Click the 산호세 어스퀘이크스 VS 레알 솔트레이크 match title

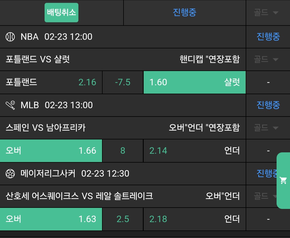(79, 196)
